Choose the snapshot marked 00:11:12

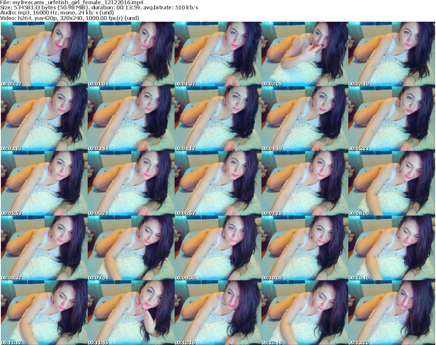44,313
